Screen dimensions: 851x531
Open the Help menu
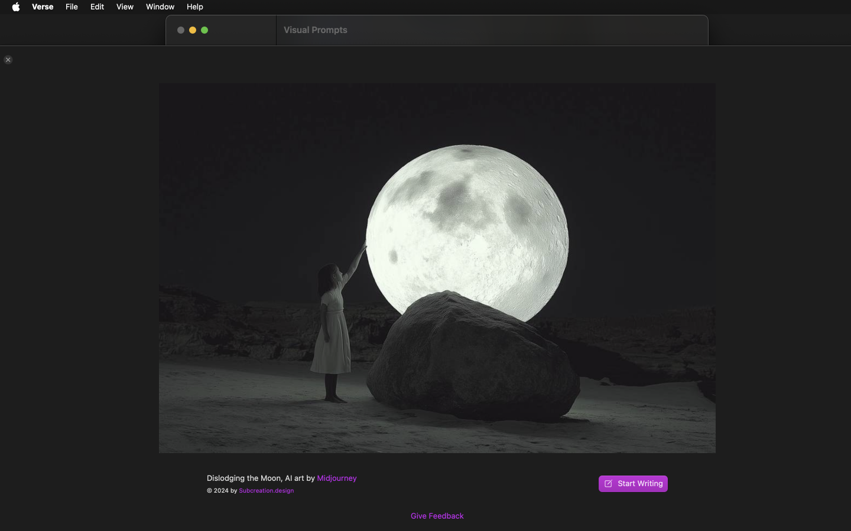195,7
